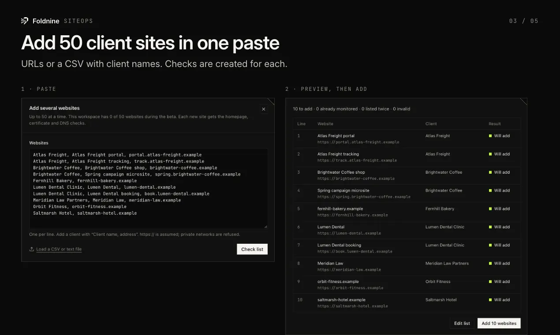Click the https://book.lumen-dental.example URL
The height and width of the screenshot is (335, 560).
click(x=355, y=251)
